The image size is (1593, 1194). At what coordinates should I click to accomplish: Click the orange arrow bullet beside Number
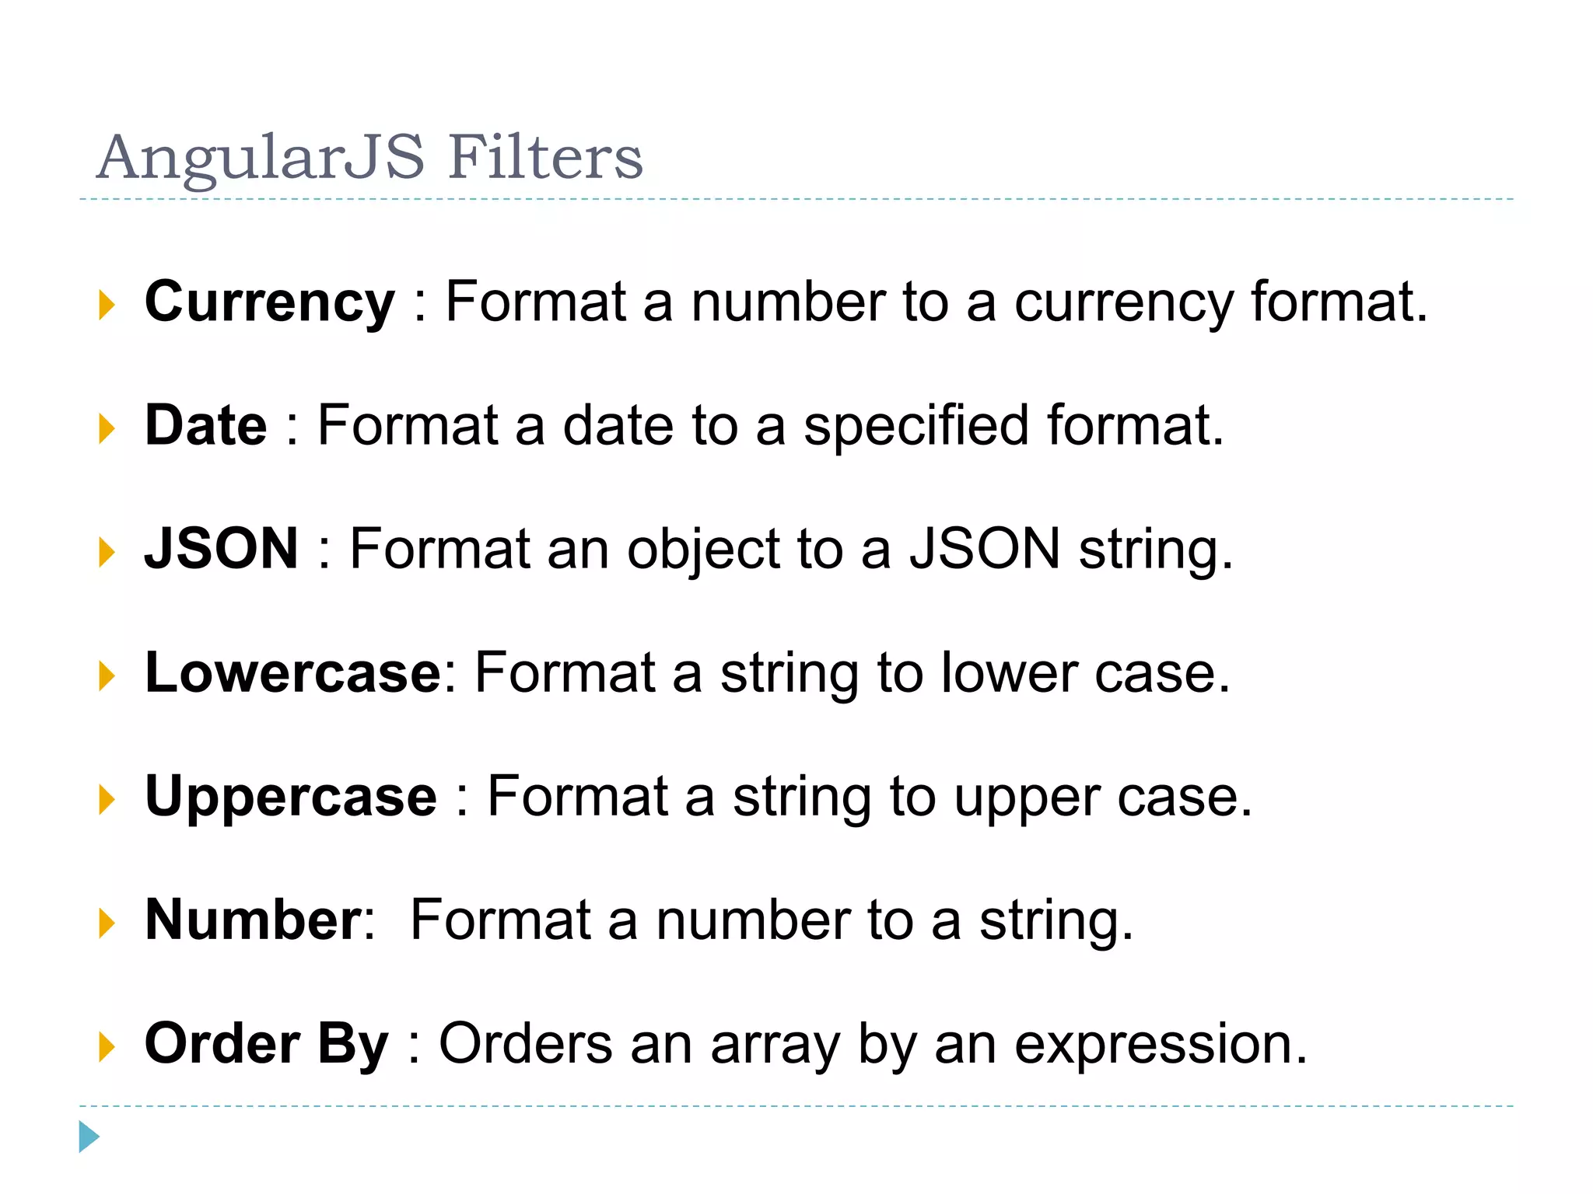point(107,923)
